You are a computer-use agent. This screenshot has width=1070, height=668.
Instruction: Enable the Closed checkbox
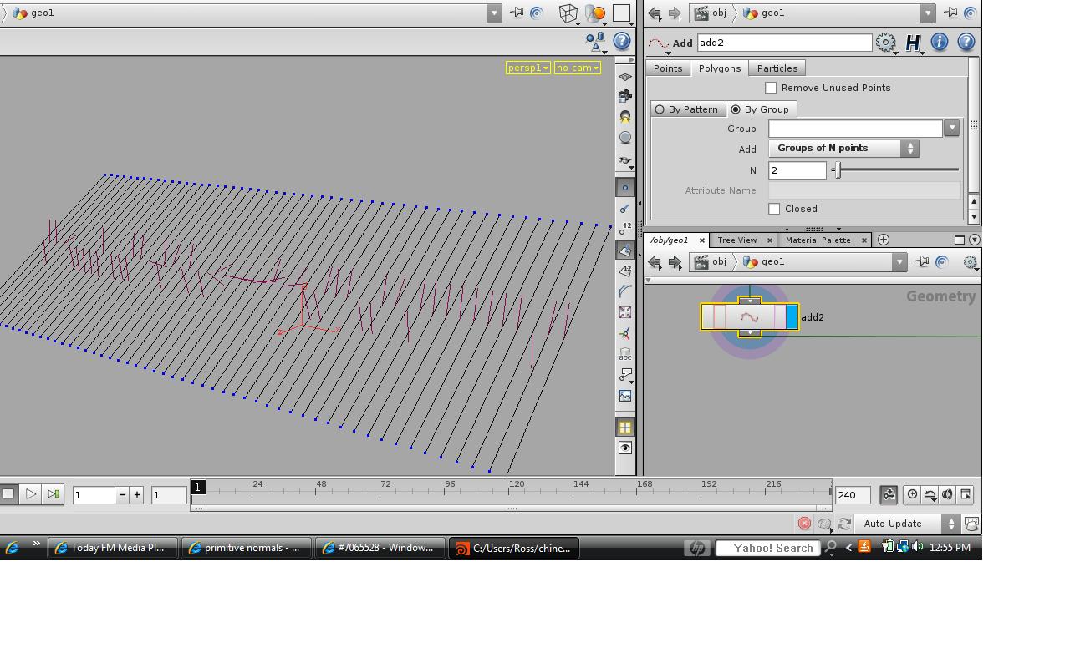(774, 209)
